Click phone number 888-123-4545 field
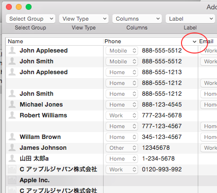217x193 pixels. pyautogui.click(x=162, y=105)
